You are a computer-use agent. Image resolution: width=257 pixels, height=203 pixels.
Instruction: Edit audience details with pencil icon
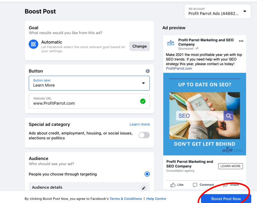pyautogui.click(x=143, y=188)
